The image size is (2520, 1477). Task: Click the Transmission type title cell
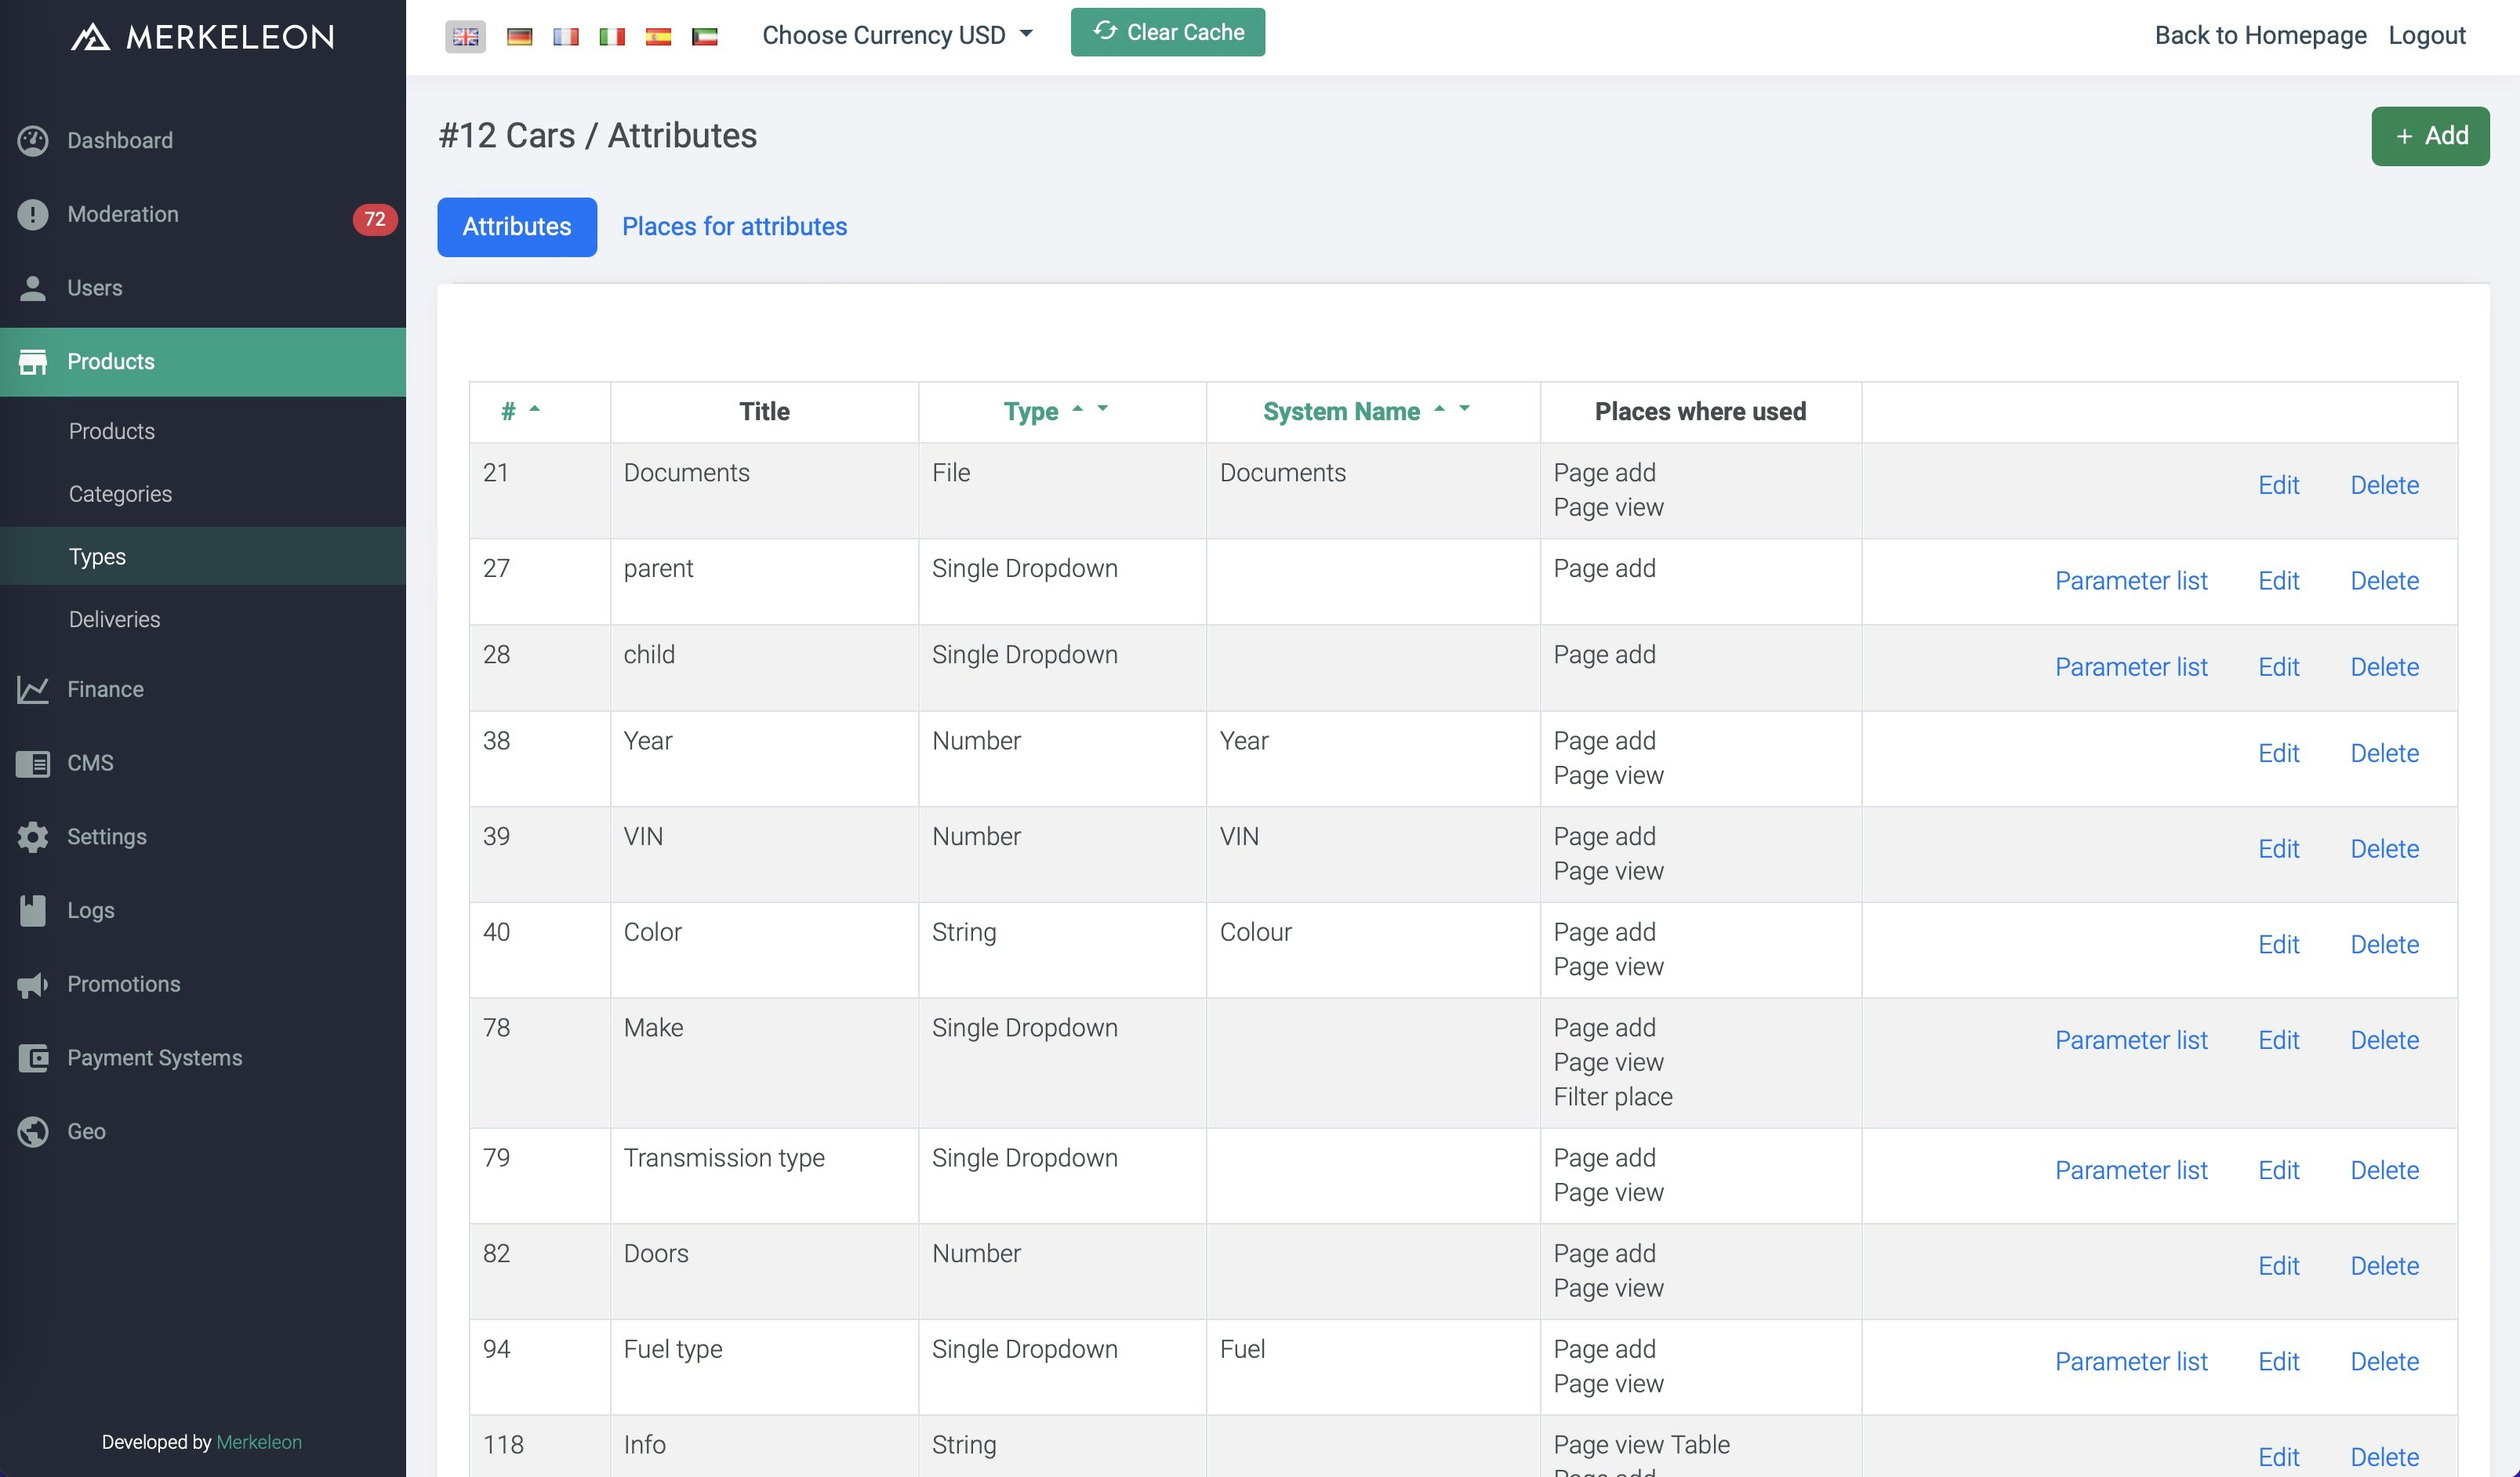point(764,1176)
